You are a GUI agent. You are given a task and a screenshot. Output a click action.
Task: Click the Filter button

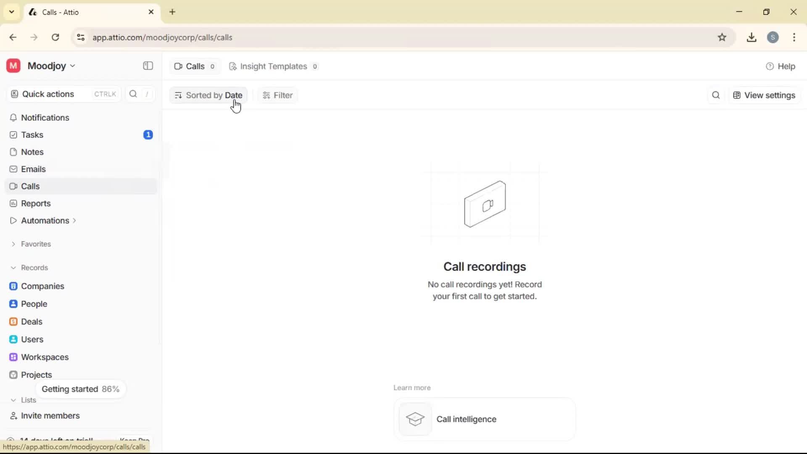[x=277, y=95]
